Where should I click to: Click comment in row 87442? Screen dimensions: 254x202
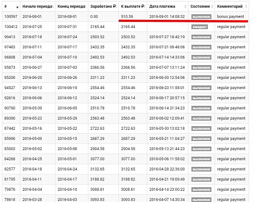coord(231,128)
